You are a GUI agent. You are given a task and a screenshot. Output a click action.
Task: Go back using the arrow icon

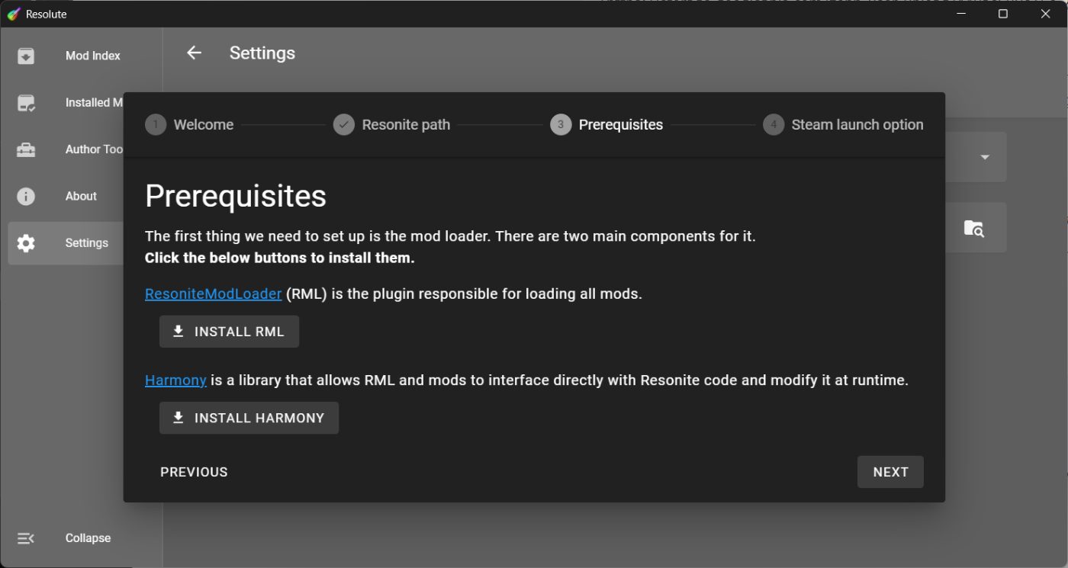tap(194, 53)
